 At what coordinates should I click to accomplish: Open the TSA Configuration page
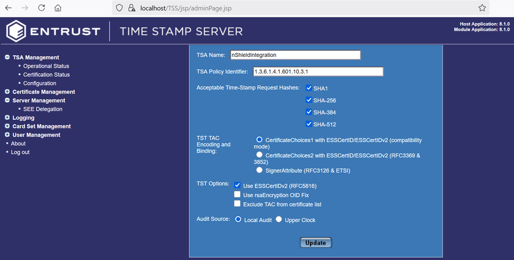(40, 84)
